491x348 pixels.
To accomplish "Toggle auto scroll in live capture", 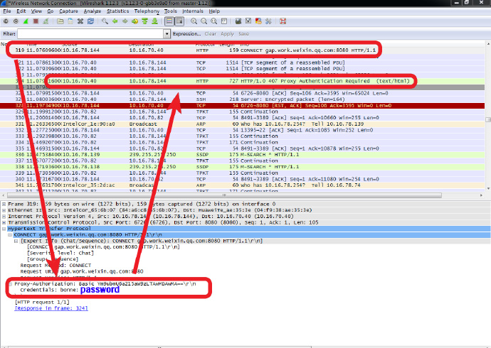I will 179,21.
